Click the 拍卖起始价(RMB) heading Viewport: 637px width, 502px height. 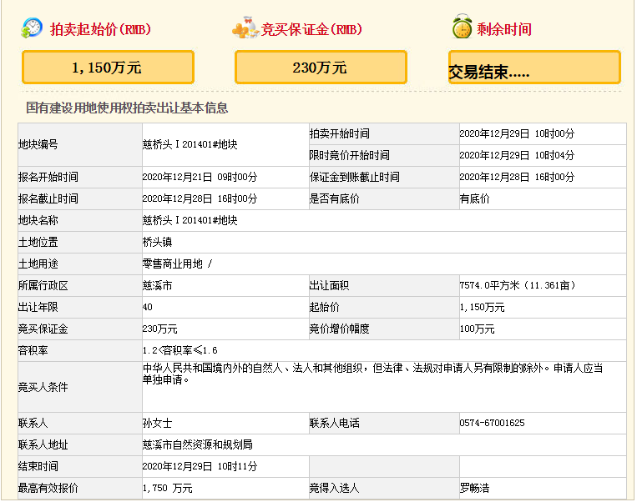point(100,29)
